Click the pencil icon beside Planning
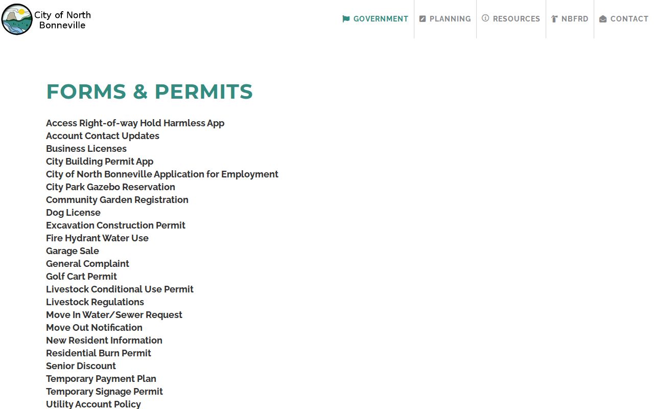 (423, 19)
